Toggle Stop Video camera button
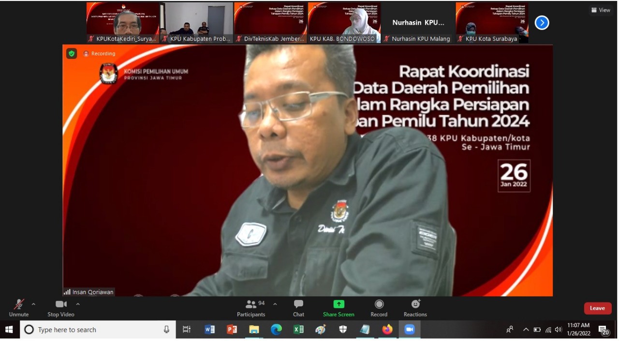The height and width of the screenshot is (348, 619). point(61,308)
